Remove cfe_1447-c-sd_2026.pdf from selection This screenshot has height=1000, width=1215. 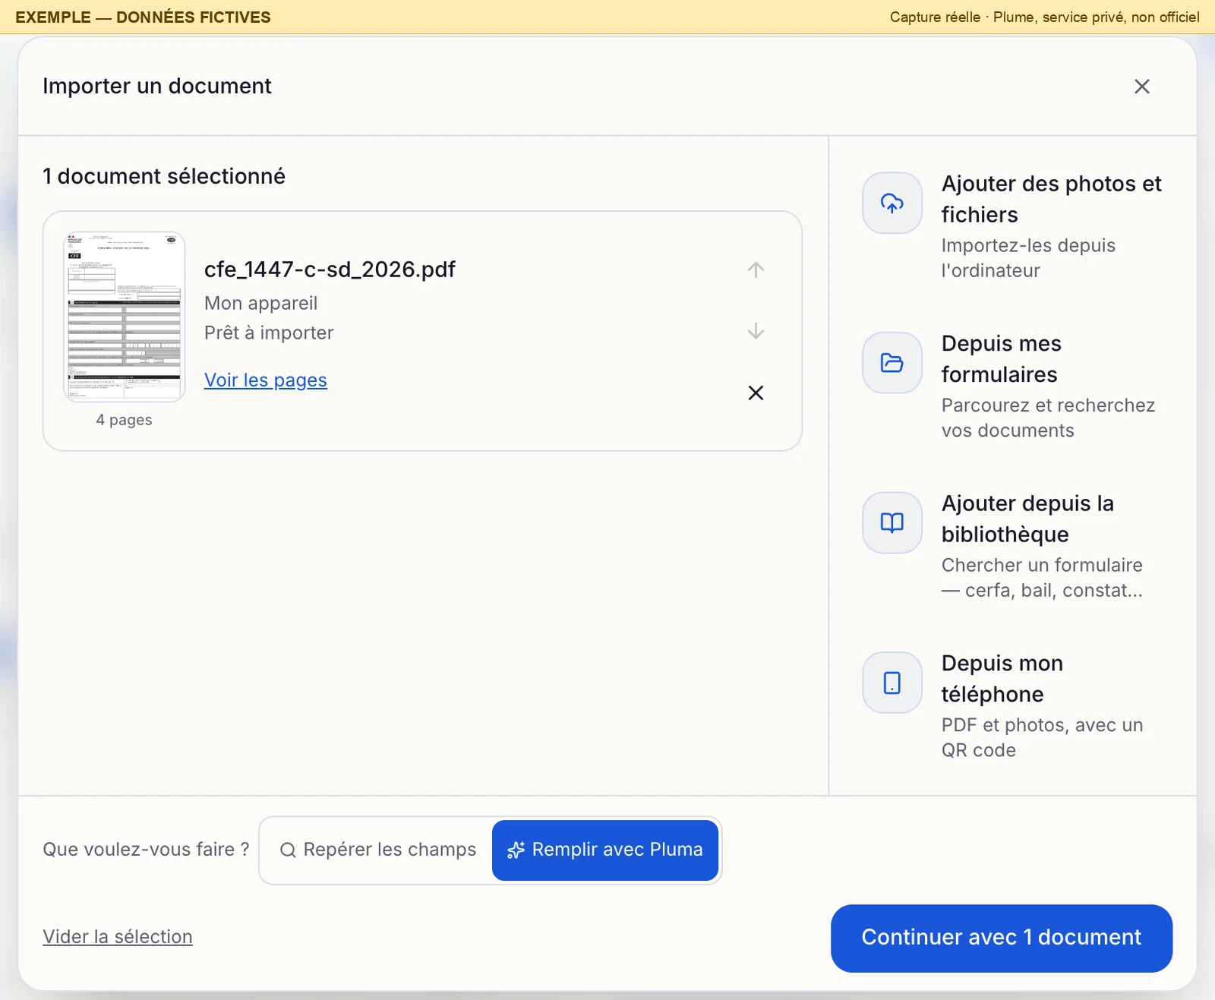[756, 393]
